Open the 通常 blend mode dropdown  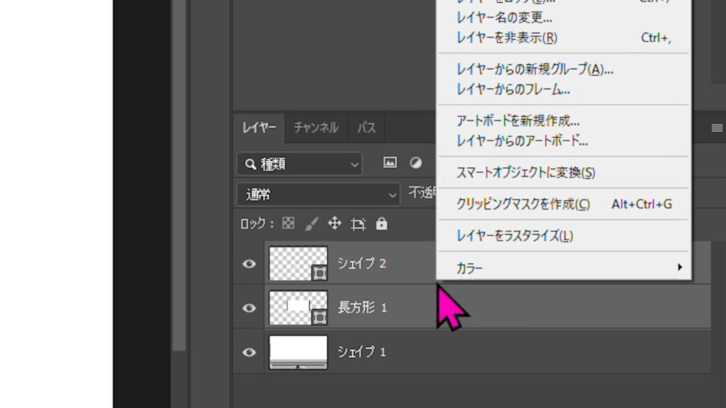click(x=318, y=194)
